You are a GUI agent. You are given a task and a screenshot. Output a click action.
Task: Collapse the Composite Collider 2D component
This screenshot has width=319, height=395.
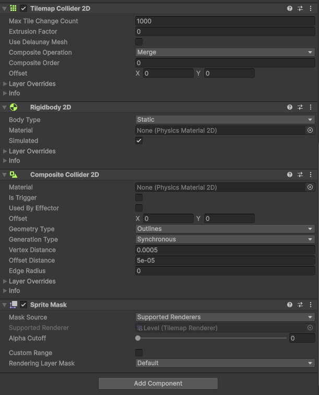(x=5, y=175)
